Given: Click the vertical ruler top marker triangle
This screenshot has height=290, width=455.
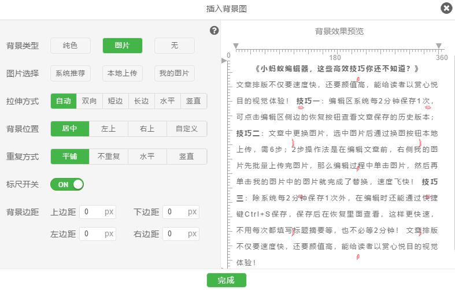Looking at the screenshot, I should pos(224,61).
